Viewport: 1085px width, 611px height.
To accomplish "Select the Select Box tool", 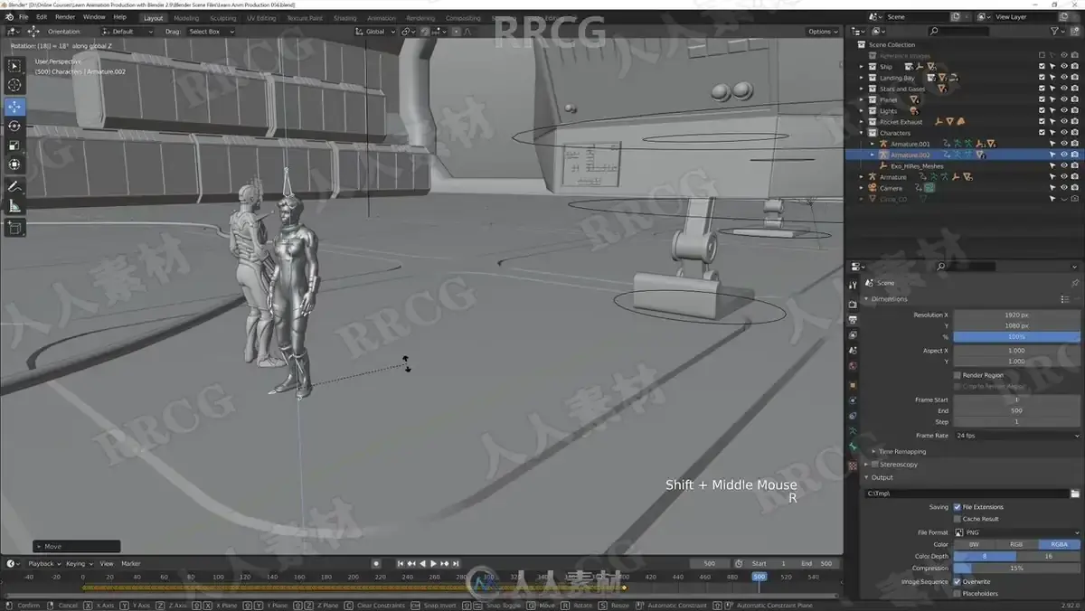I will [x=14, y=65].
